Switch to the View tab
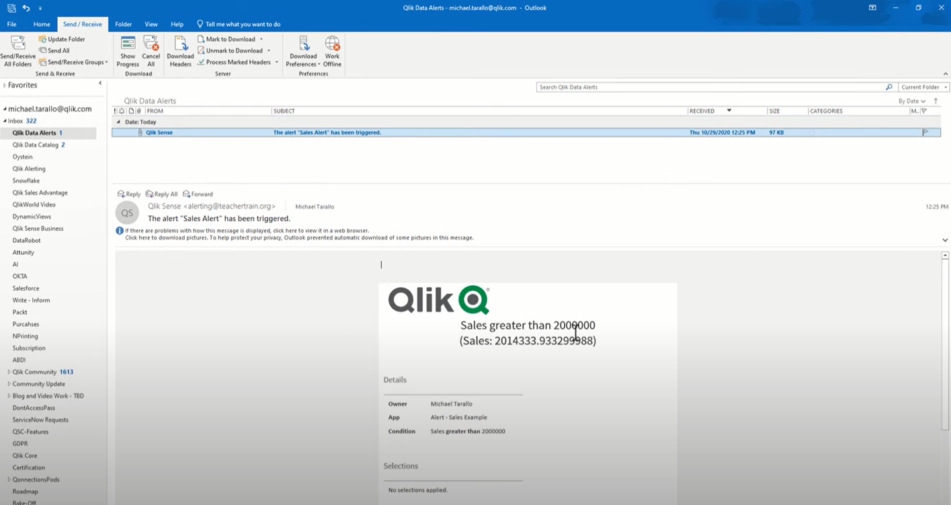 [151, 24]
